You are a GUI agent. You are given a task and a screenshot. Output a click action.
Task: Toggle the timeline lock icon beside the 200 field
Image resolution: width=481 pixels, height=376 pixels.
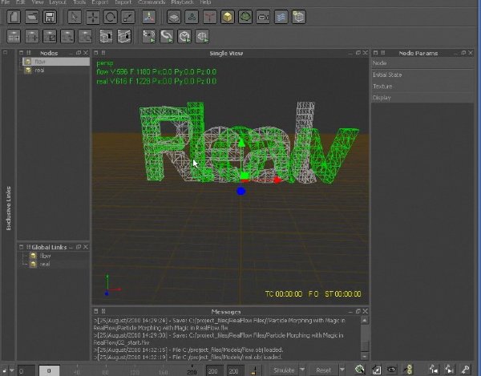pyautogui.click(x=253, y=370)
